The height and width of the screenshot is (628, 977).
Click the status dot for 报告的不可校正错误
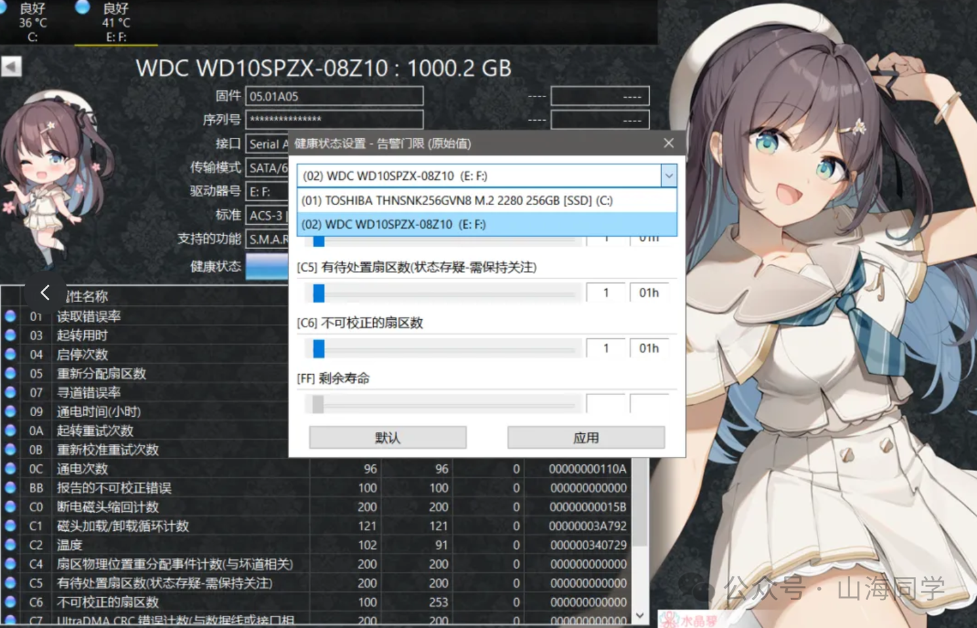10,487
